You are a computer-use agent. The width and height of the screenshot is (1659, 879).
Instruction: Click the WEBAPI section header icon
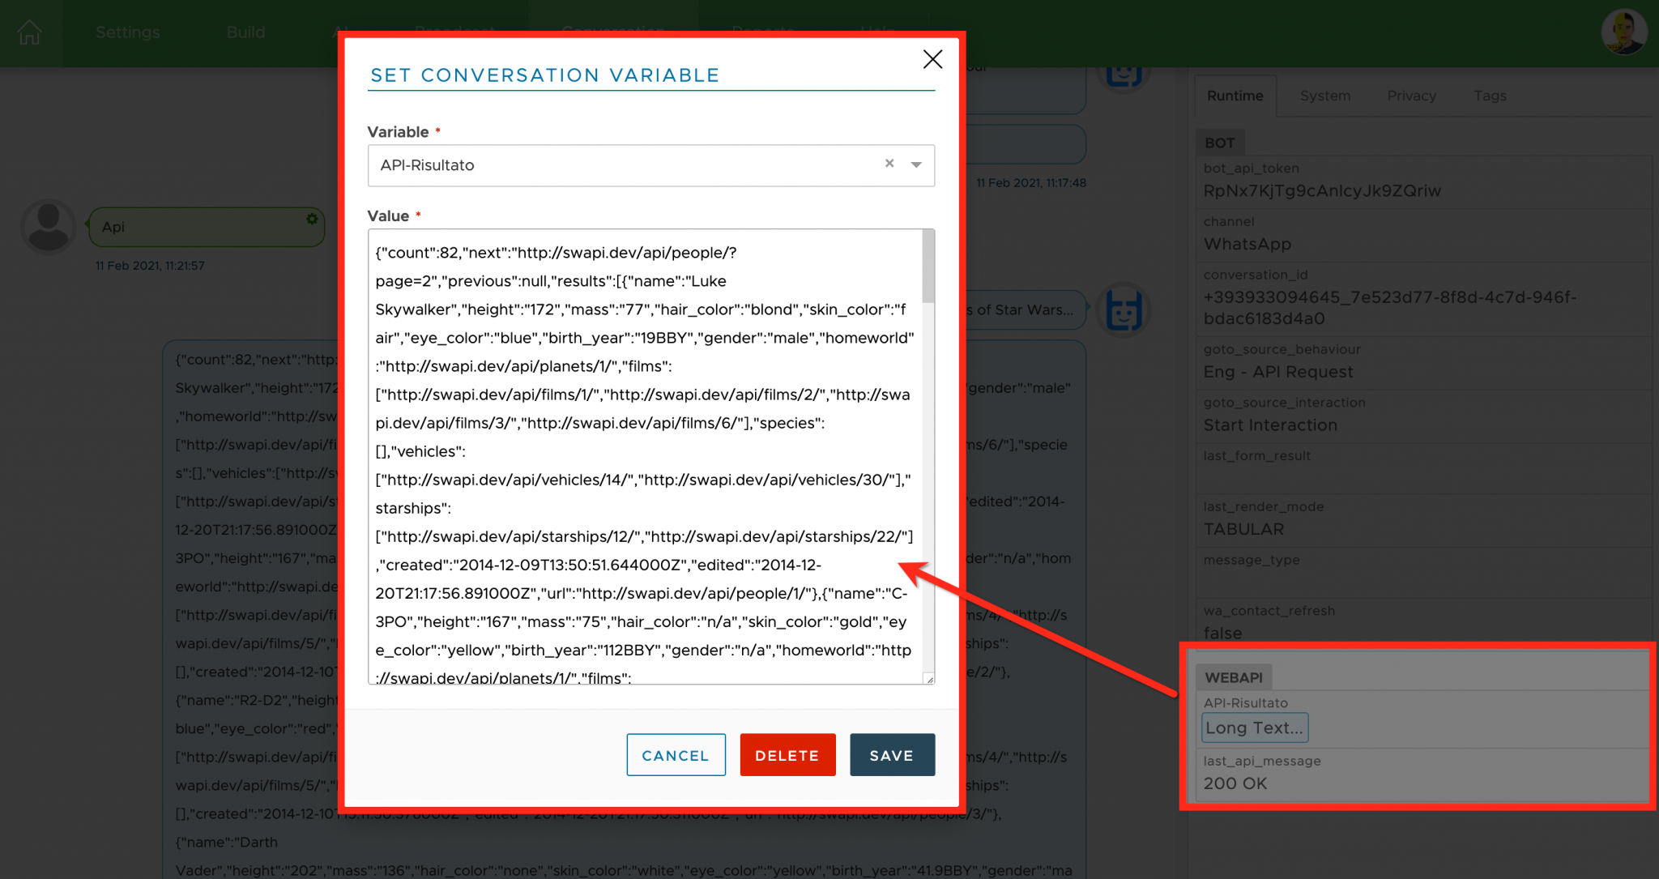click(x=1234, y=676)
